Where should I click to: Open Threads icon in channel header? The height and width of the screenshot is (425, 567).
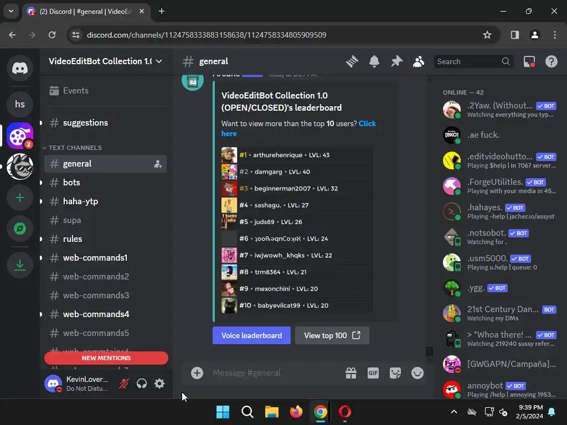[352, 61]
